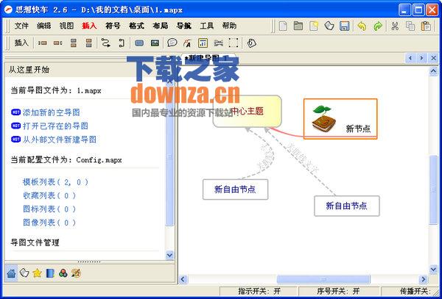
Task: Insert a curved relationship line
Action: (x=106, y=43)
